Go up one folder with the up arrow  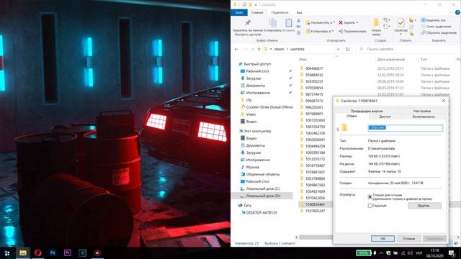click(x=259, y=49)
